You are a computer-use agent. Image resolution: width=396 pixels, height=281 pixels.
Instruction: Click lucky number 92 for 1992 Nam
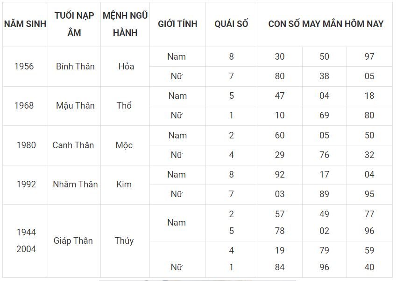(x=280, y=175)
